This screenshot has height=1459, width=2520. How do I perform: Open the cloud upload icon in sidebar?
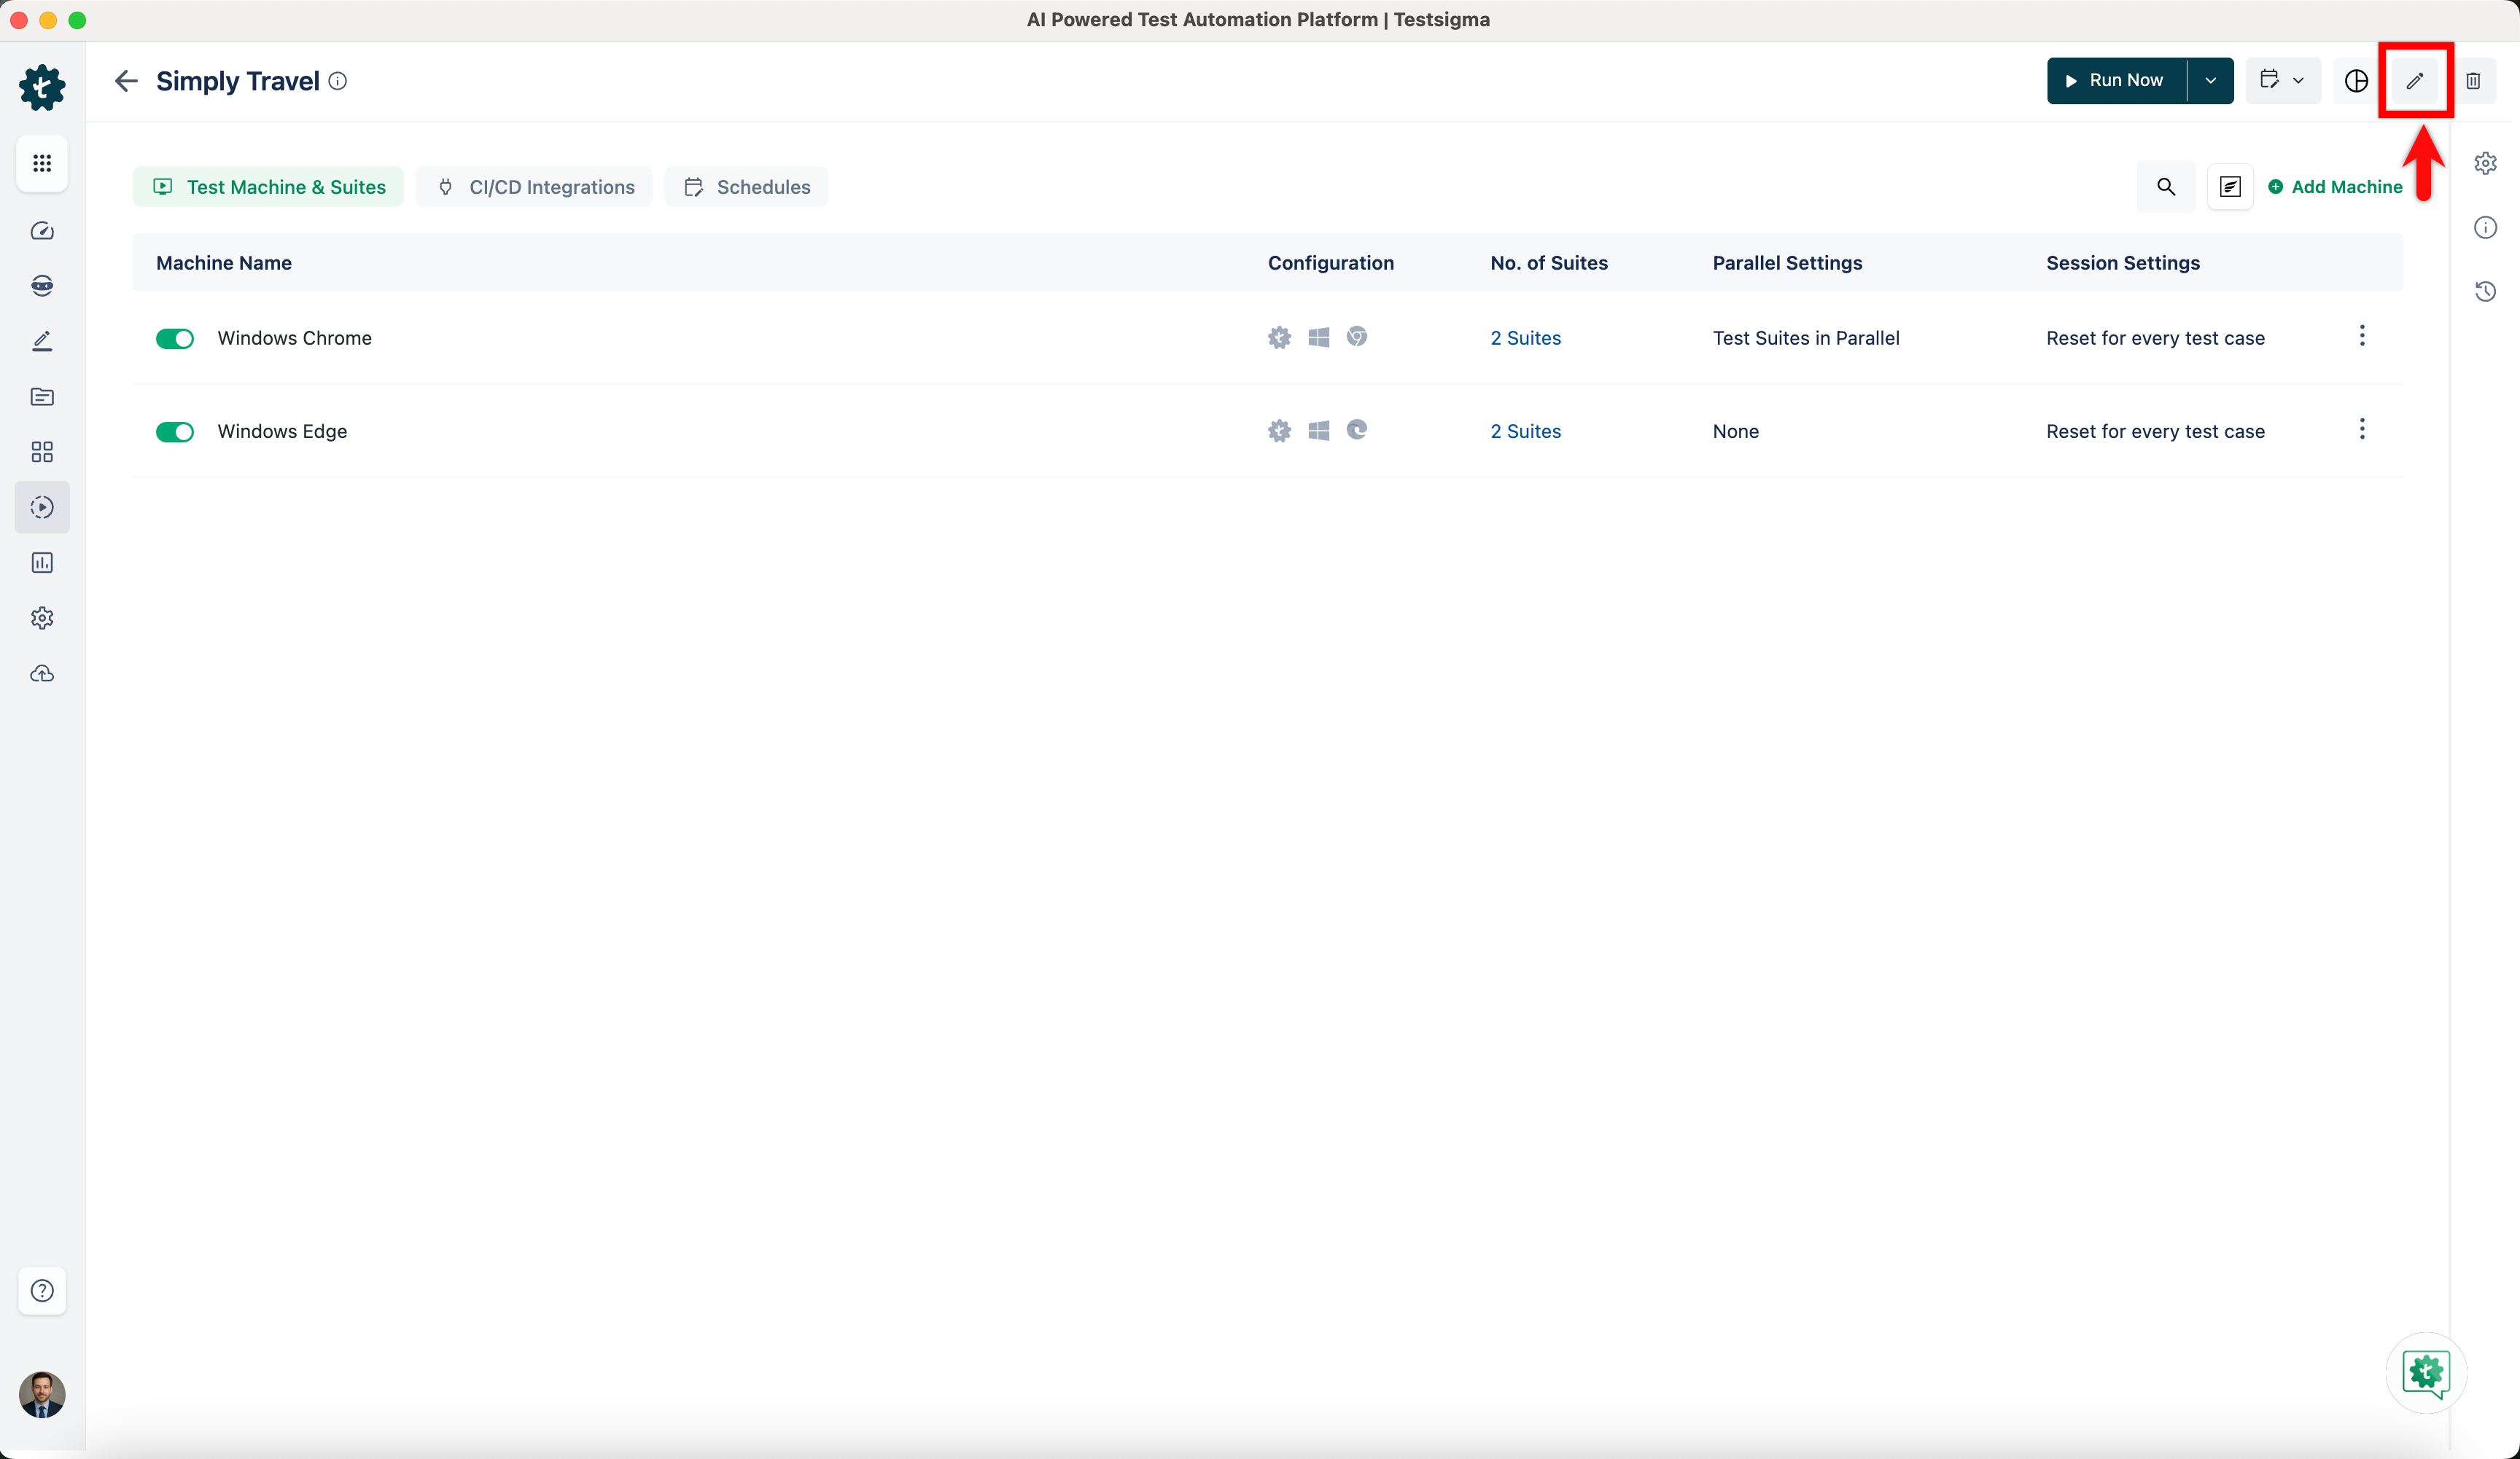[42, 673]
